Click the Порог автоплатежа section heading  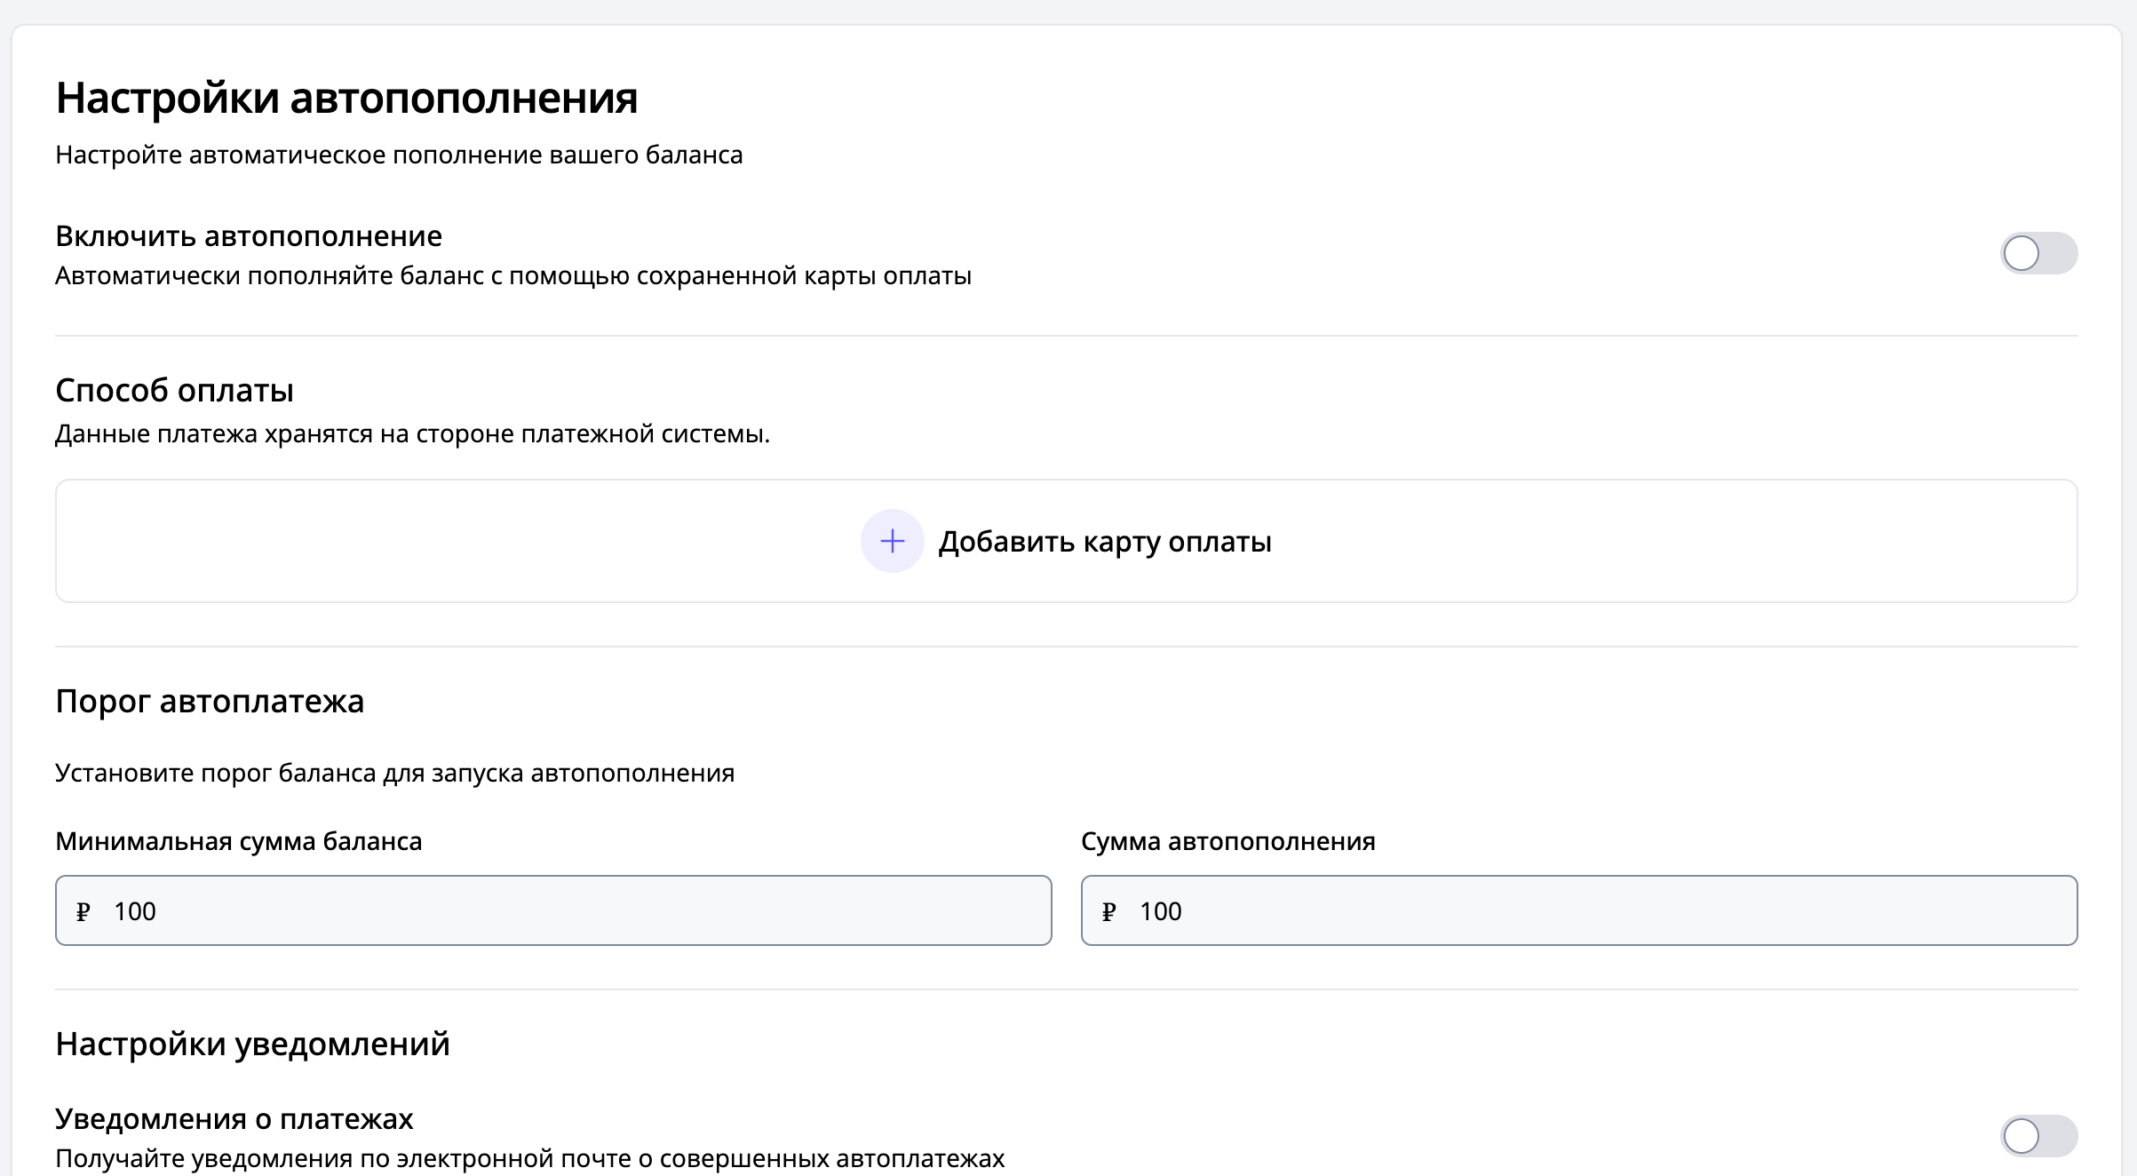point(210,702)
